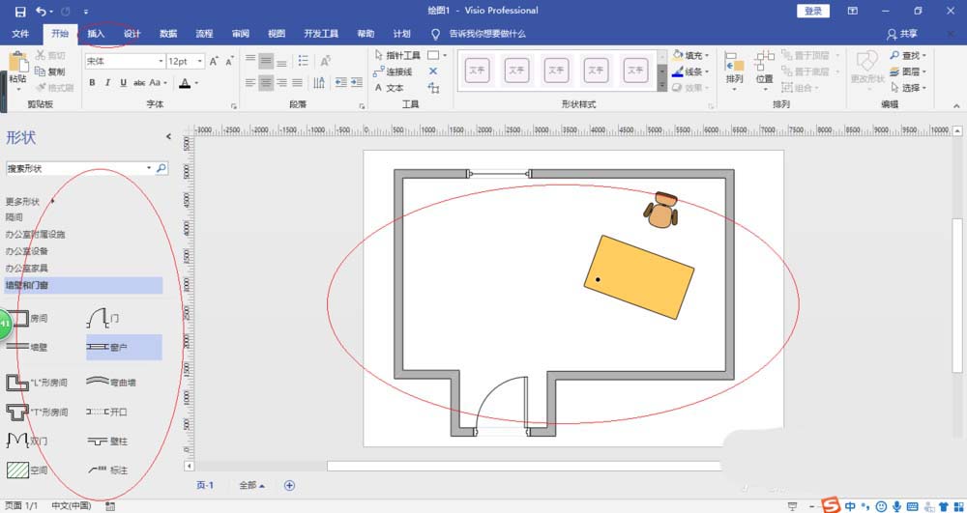Switch to the Design (设计) tab
Image resolution: width=967 pixels, height=513 pixels.
[132, 34]
